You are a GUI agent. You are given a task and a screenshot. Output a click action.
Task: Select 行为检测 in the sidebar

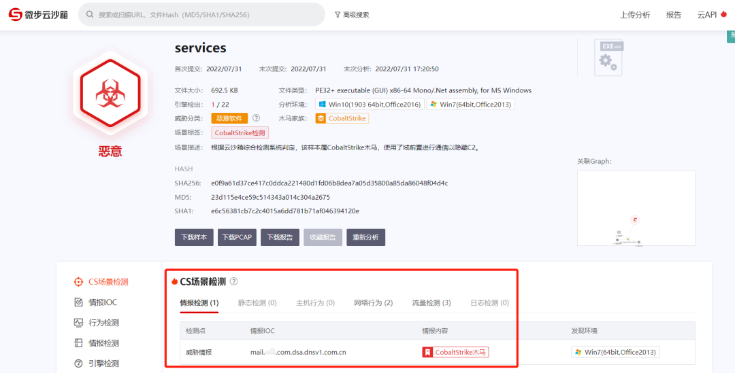click(x=97, y=323)
